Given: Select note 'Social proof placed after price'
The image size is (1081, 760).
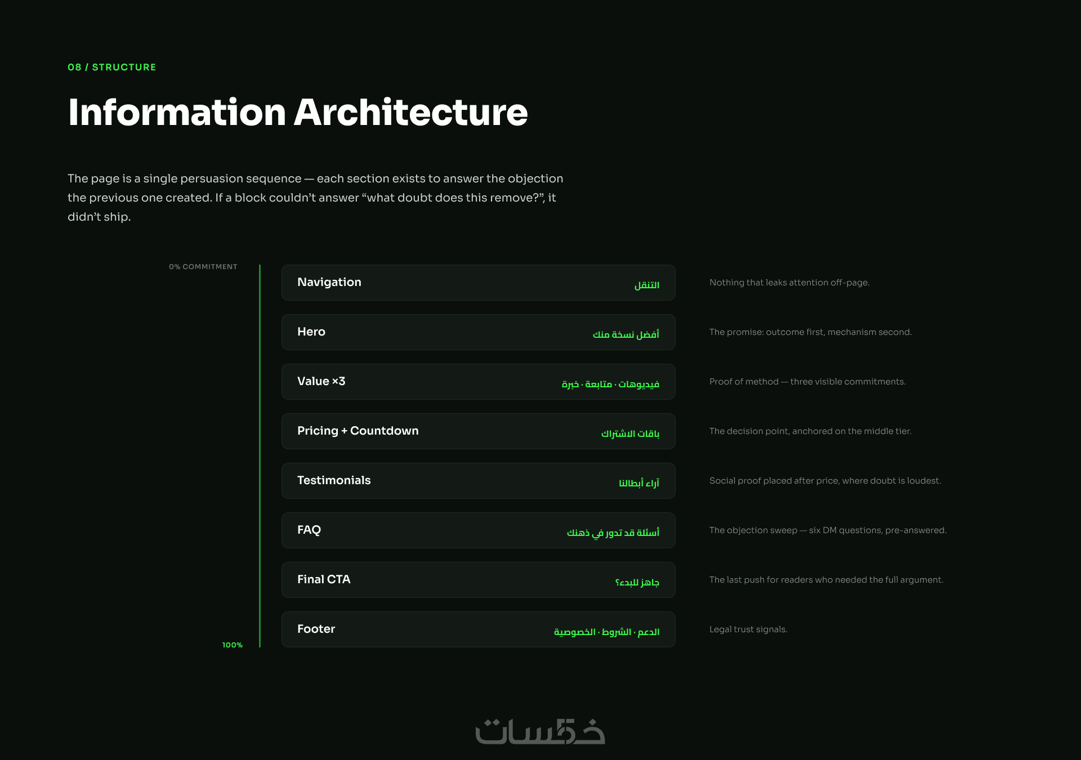Looking at the screenshot, I should (825, 481).
